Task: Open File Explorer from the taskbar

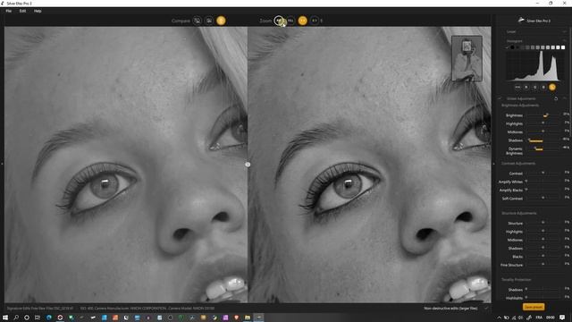Action: (x=248, y=318)
